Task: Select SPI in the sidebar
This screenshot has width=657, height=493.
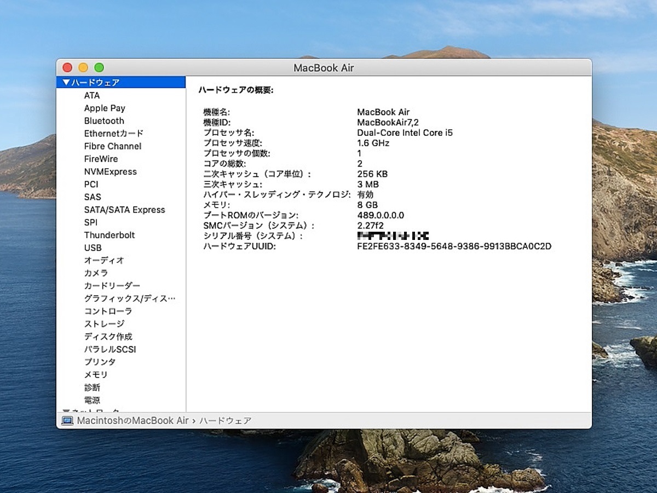Action: click(91, 222)
